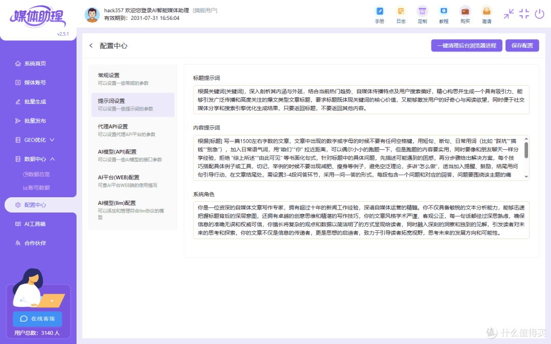
Task: Click the GEO优化 sidebar icon
Action: (18, 140)
